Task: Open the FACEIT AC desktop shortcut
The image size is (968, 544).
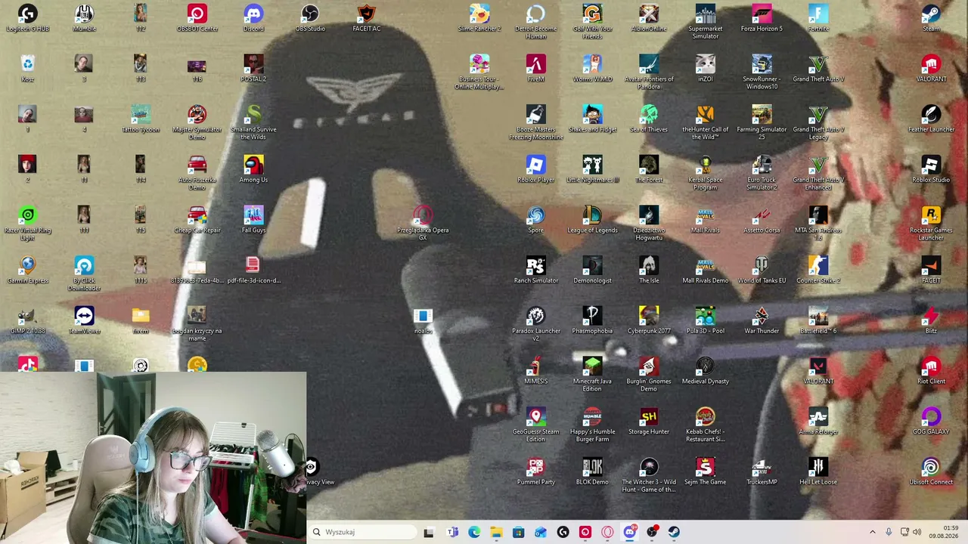Action: (367, 18)
